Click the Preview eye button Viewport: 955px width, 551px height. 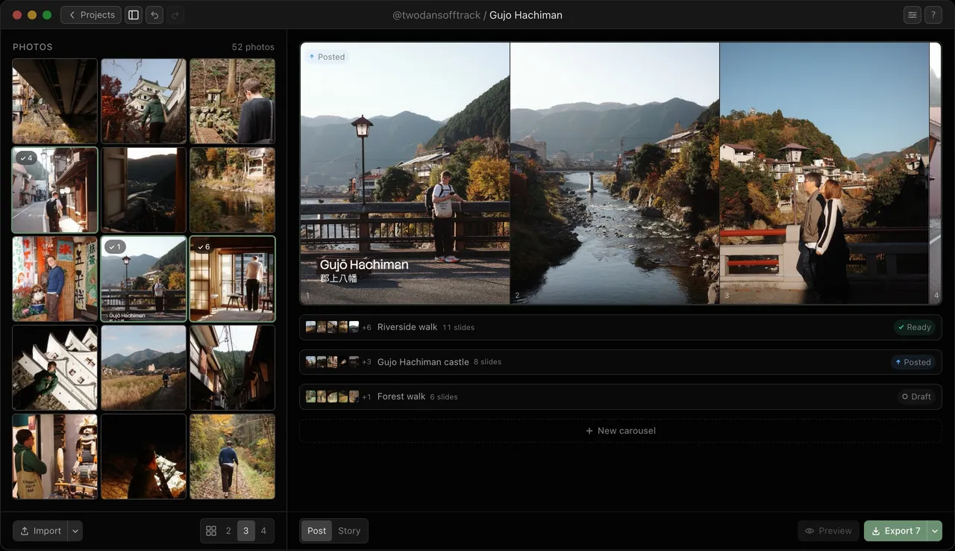point(828,531)
